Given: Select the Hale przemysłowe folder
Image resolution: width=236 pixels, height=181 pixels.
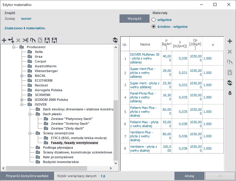Looking at the screenshot, I should tap(58, 157).
